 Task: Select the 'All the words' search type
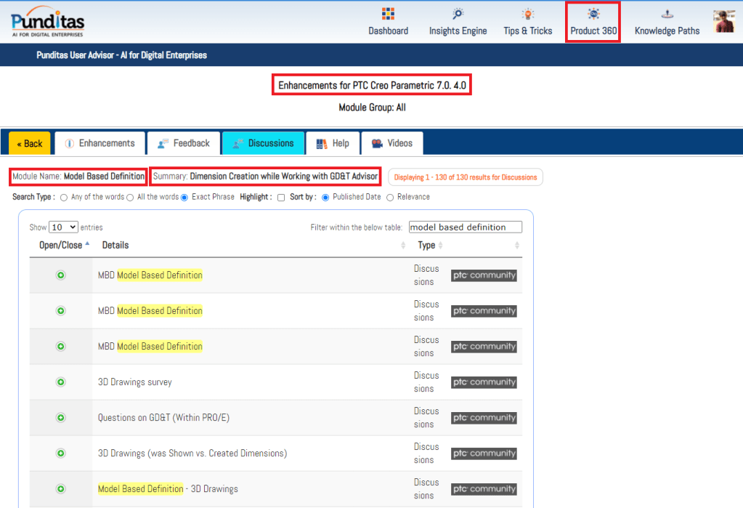(x=130, y=197)
